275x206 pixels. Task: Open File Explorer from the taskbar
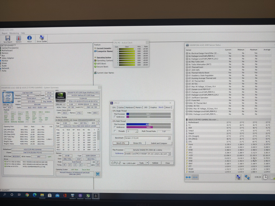[42, 195]
